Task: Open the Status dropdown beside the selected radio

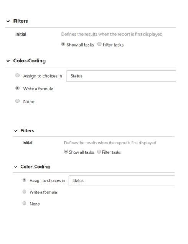Action: pos(122,180)
